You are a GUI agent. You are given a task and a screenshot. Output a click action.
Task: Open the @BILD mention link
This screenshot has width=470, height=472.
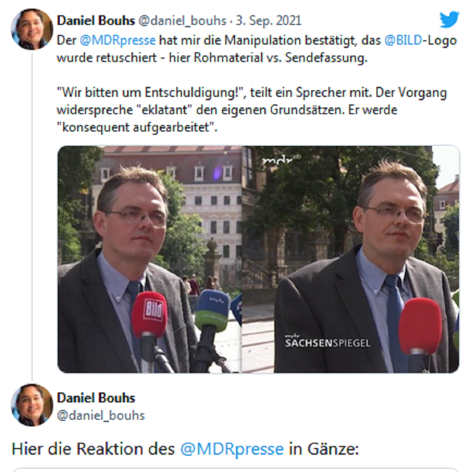tap(403, 40)
